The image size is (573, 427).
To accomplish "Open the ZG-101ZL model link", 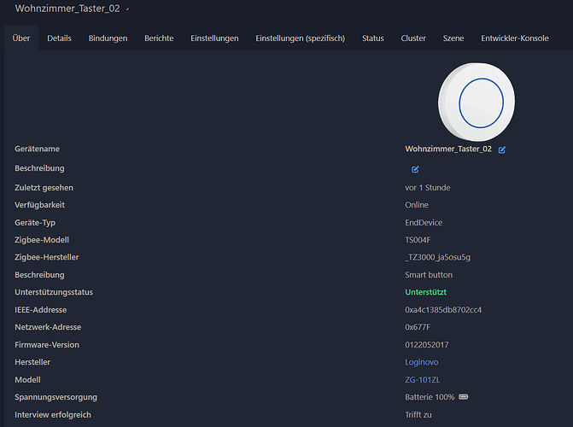I will tap(421, 379).
